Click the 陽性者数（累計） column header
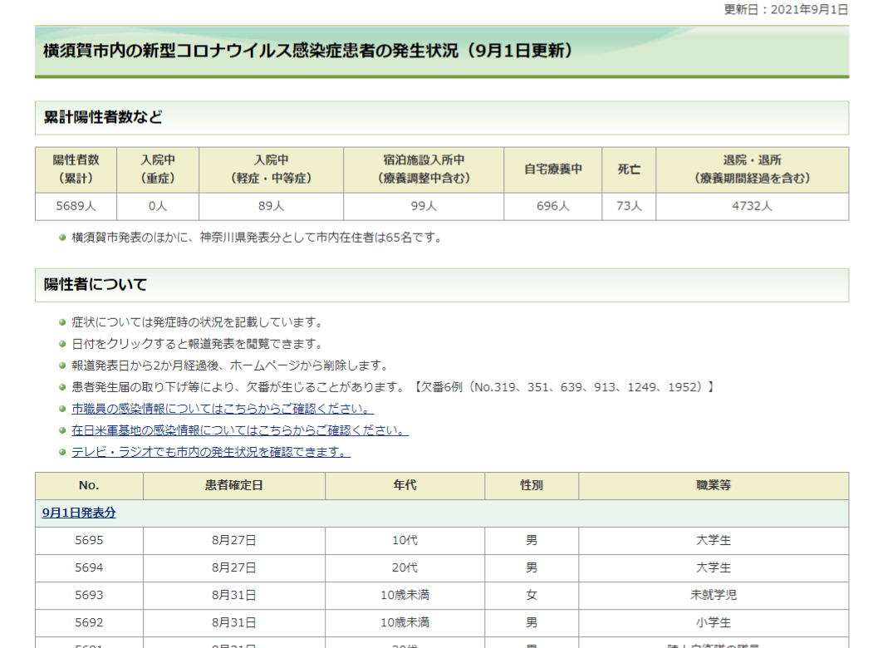This screenshot has width=878, height=648. [76, 169]
